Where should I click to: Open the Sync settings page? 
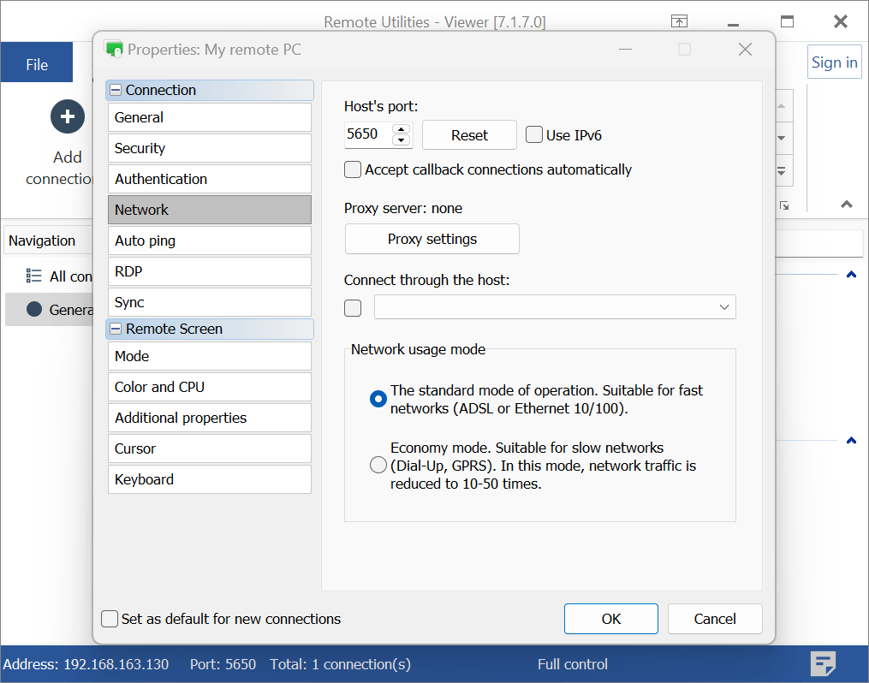pos(210,302)
